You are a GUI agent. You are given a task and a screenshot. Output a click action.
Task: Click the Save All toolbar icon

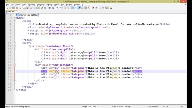(x=17, y=8)
